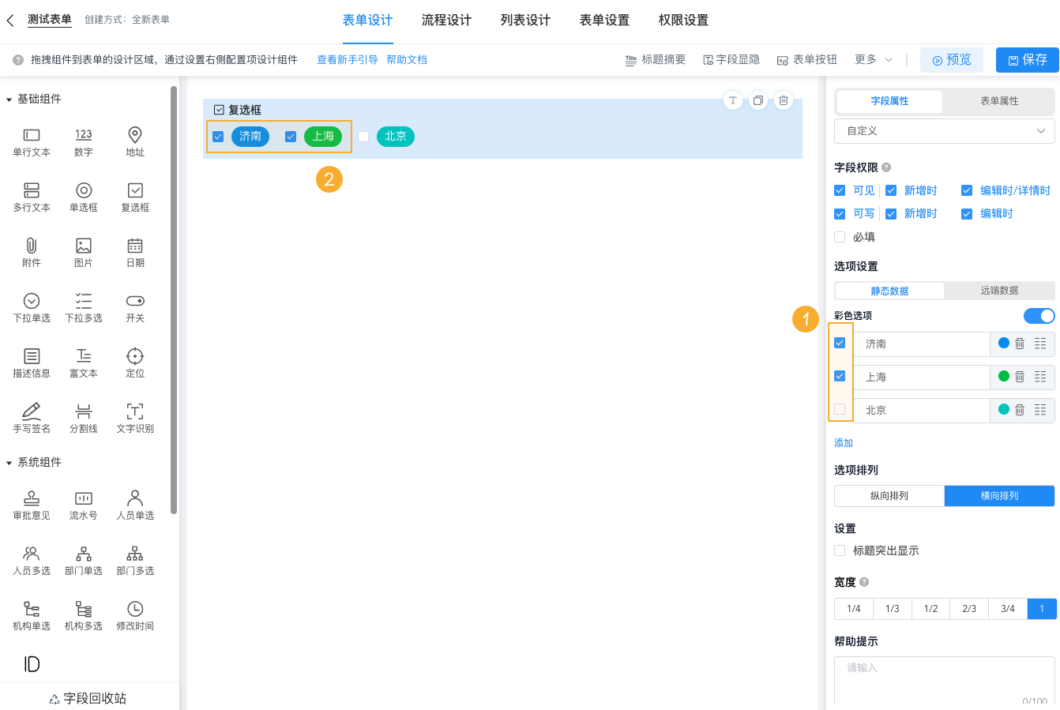Disable the 彩色选项 switch
Screen dimensions: 1060x710
1039,314
